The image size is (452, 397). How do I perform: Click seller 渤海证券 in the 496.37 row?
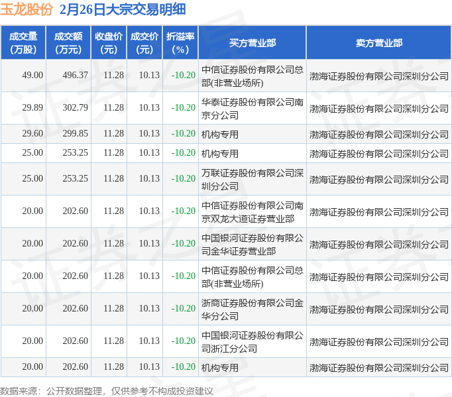click(379, 76)
